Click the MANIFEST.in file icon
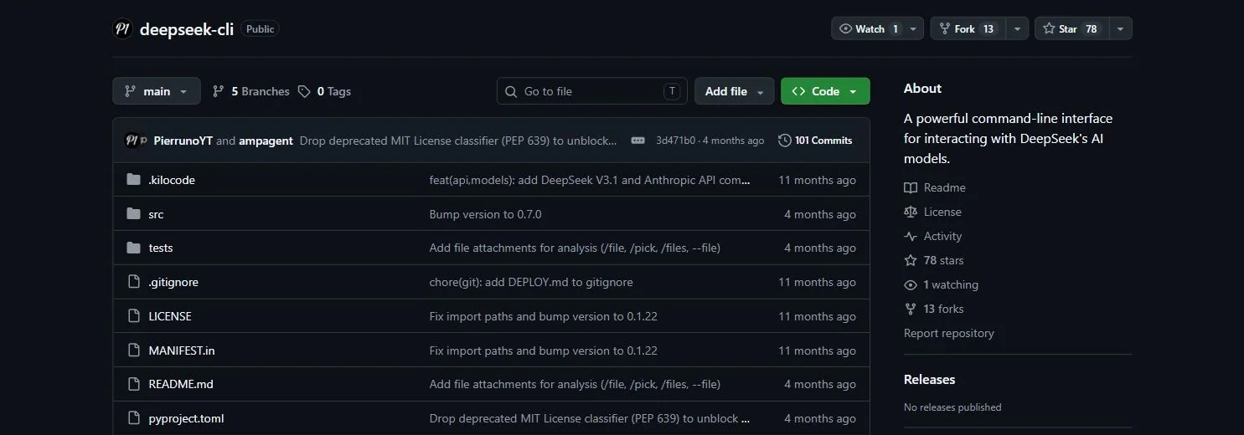Viewport: 1244px width, 435px height. (x=133, y=351)
